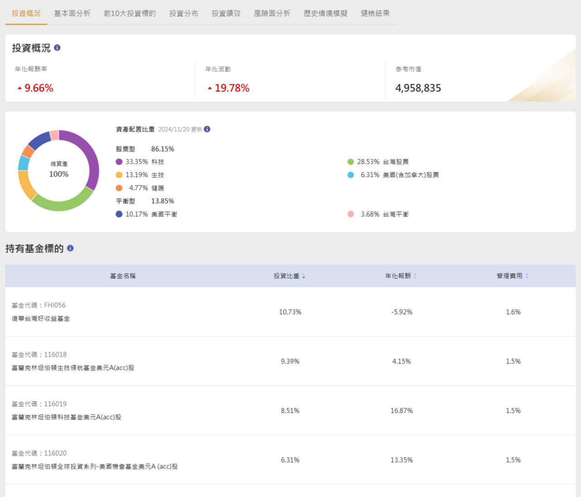The width and height of the screenshot is (581, 497).
Task: Click yellow 生技 legend dot
Action: (x=119, y=175)
